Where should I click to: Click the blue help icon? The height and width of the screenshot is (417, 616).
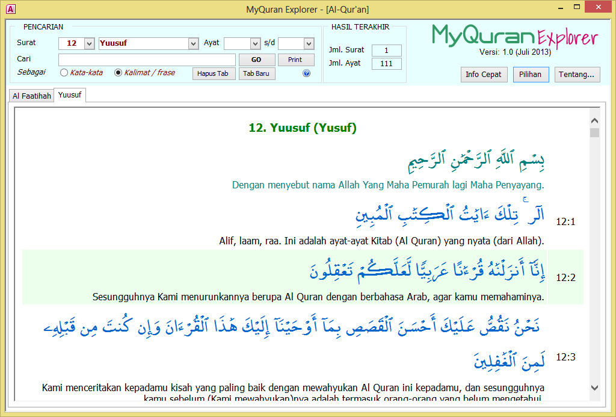click(x=306, y=73)
